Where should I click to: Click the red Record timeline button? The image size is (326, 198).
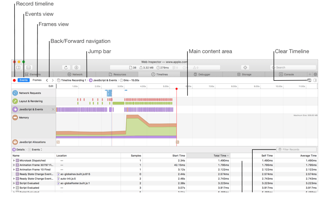[x=14, y=80]
